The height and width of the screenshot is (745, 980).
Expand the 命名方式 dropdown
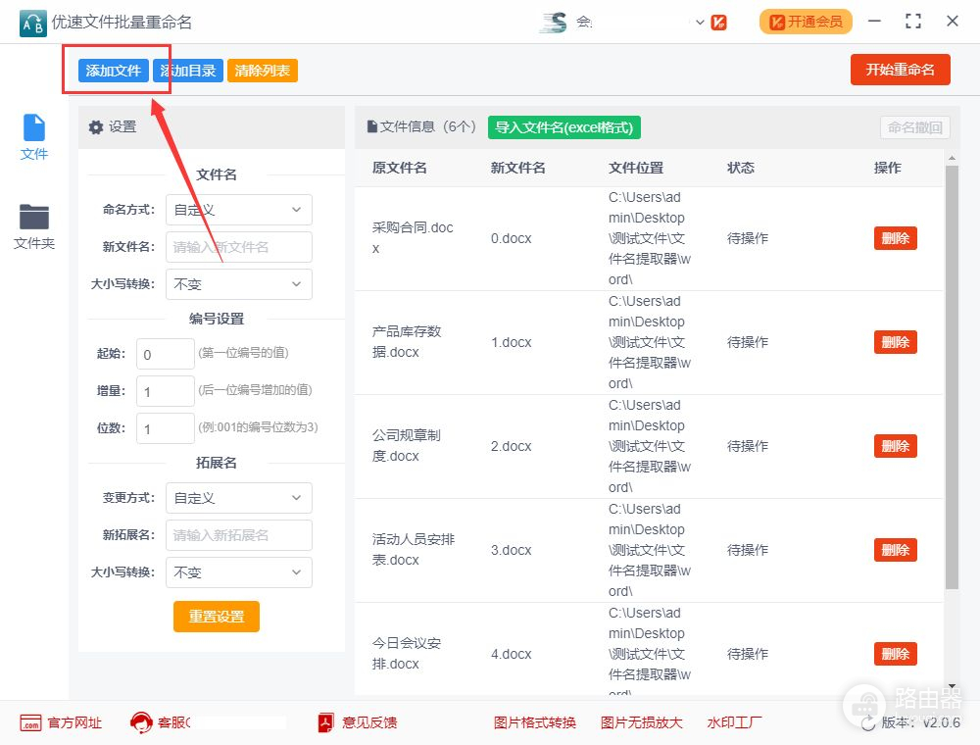238,210
